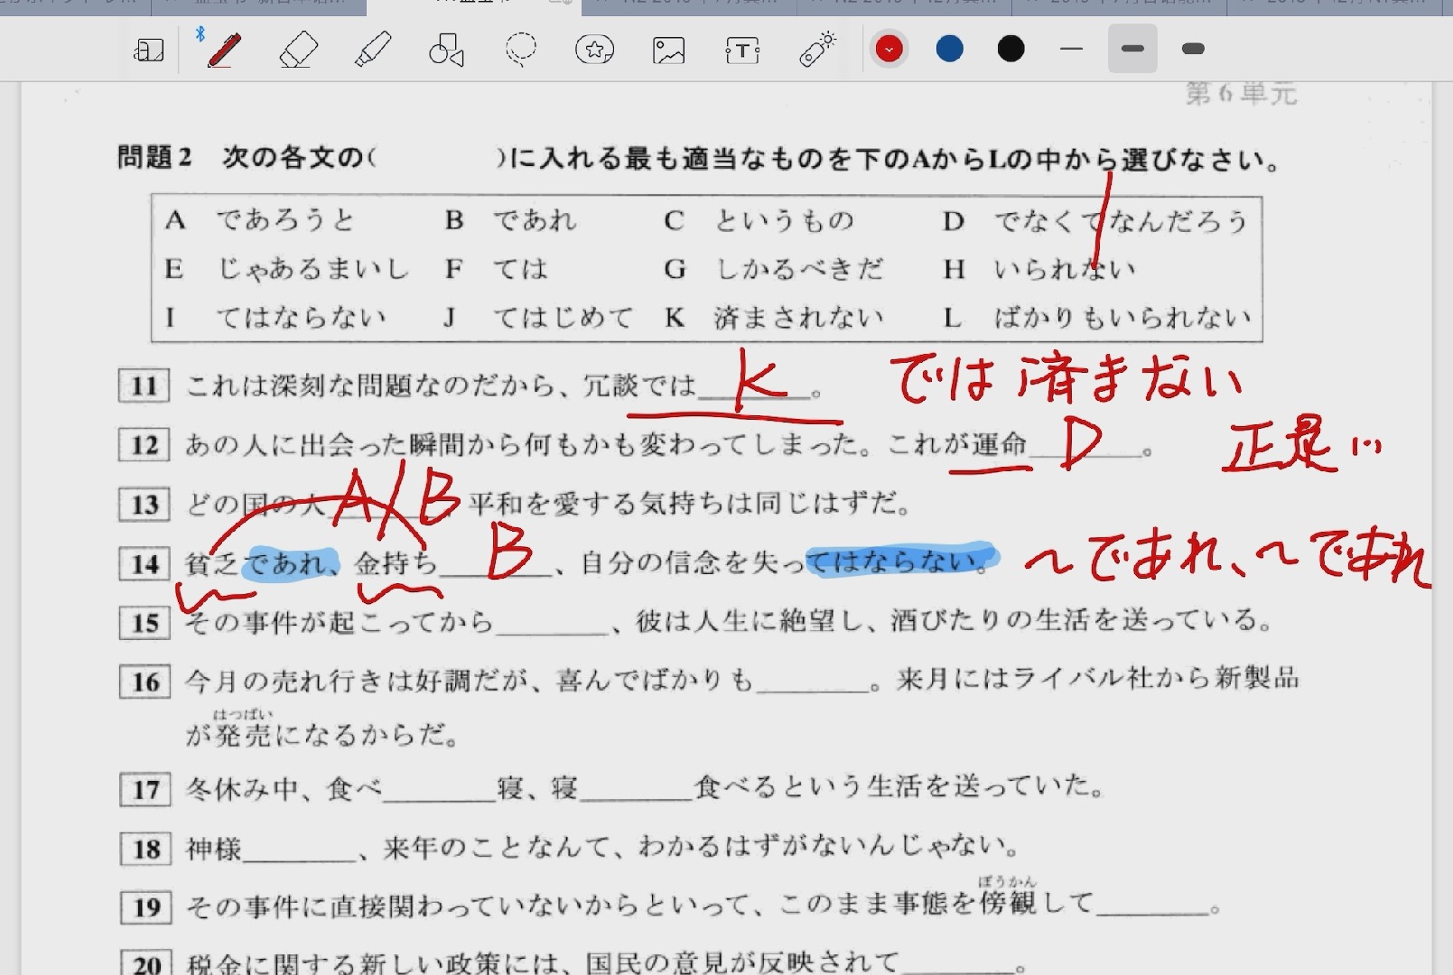The height and width of the screenshot is (975, 1453).
Task: Click the blank in question 15
Action: (552, 626)
